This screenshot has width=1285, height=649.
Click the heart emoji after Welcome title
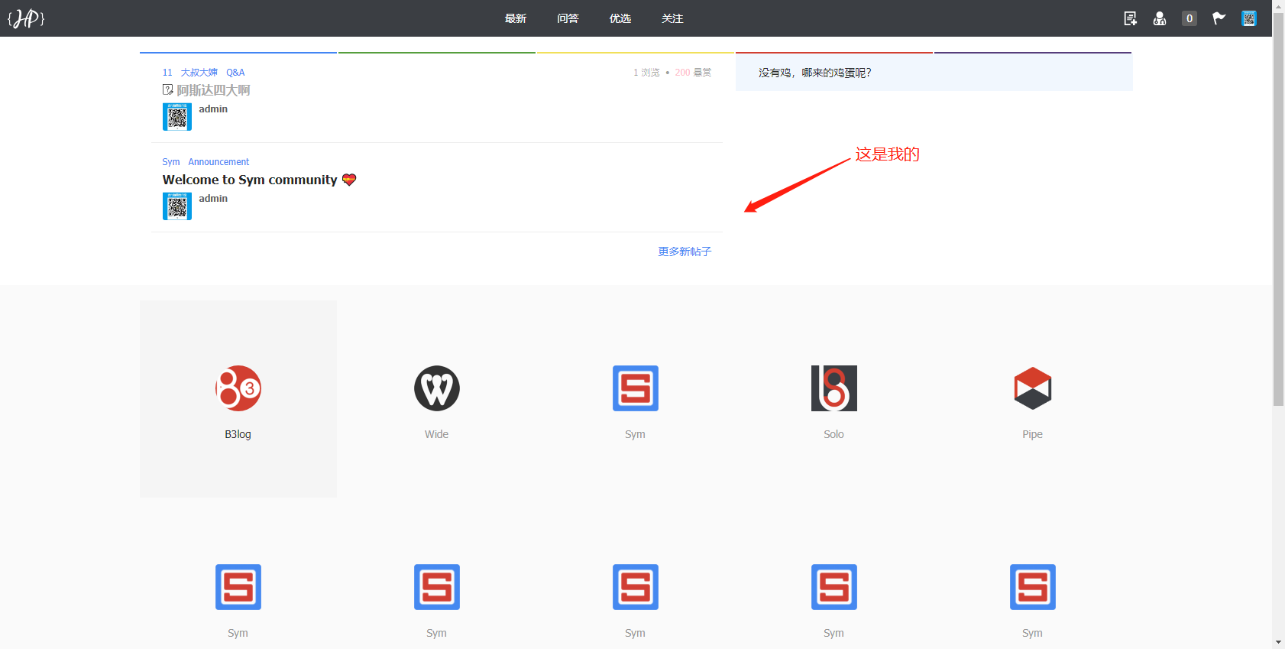[349, 180]
